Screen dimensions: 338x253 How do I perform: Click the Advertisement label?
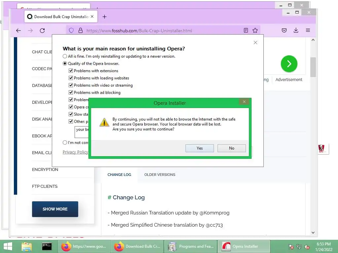289,80
